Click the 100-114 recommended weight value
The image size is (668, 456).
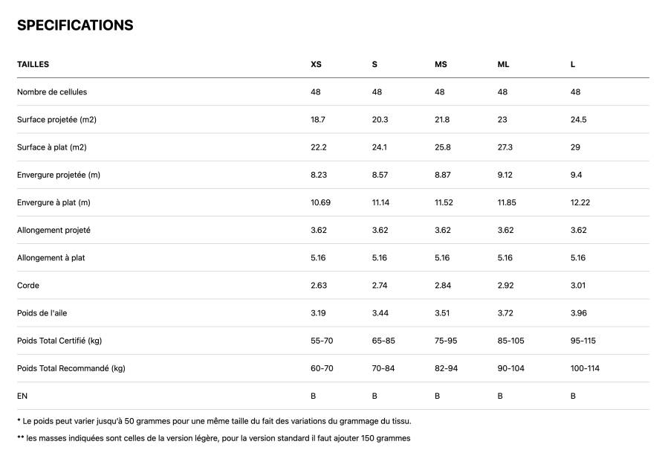click(585, 368)
